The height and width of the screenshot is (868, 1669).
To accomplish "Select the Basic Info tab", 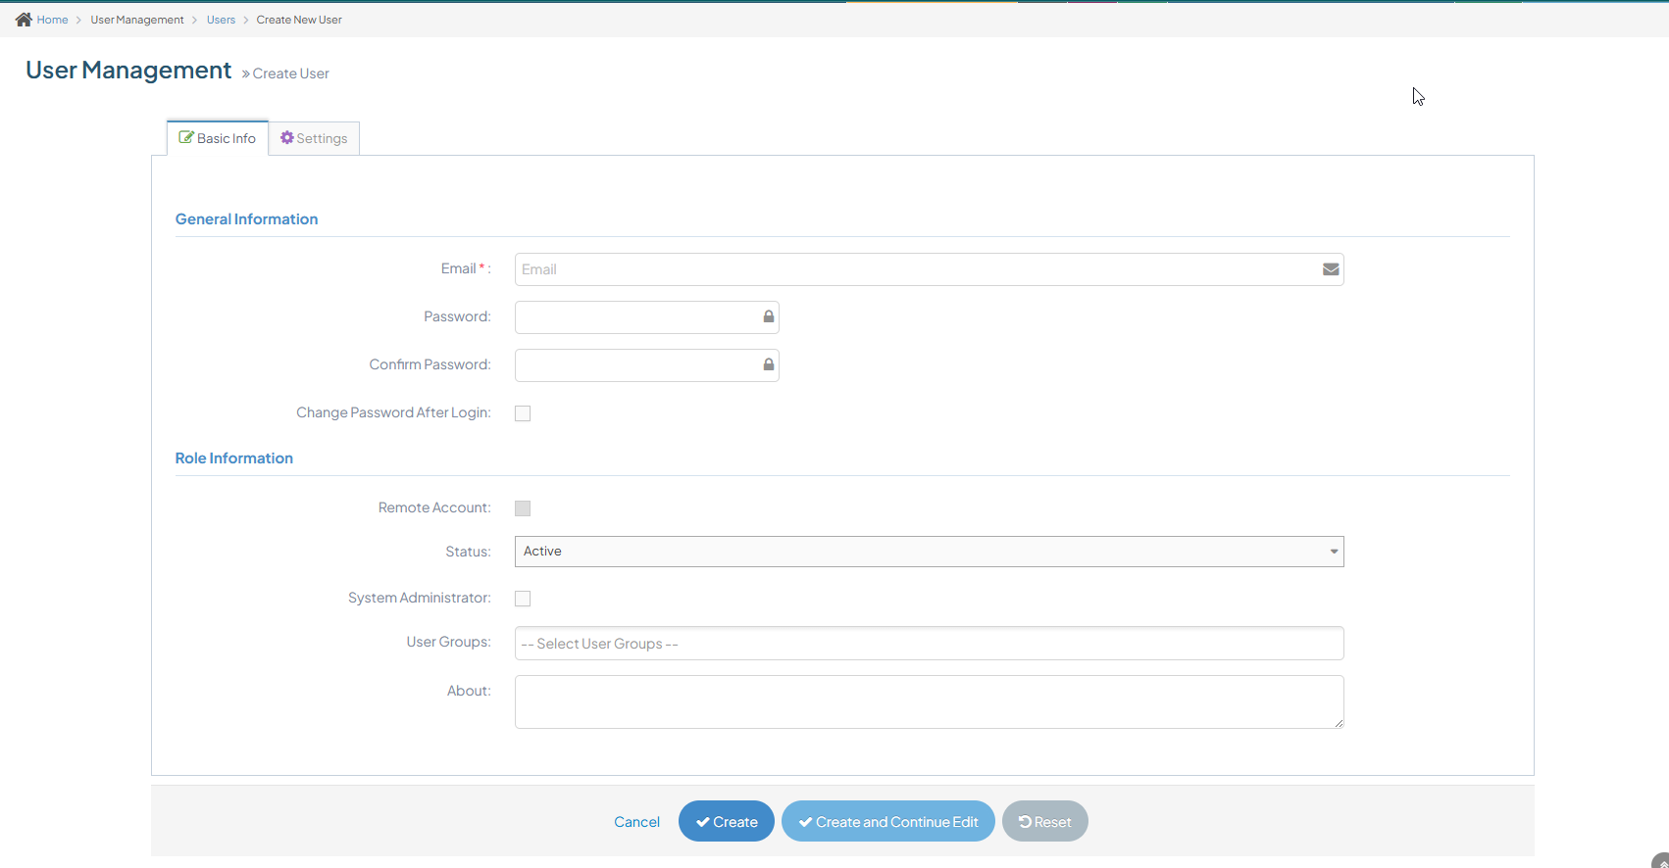I will pos(218,138).
